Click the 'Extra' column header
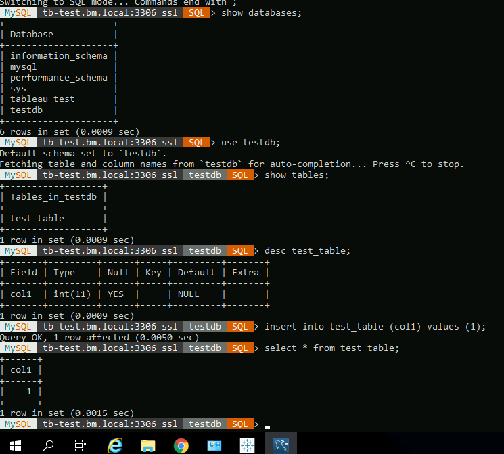The width and height of the screenshot is (504, 454). pyautogui.click(x=246, y=273)
